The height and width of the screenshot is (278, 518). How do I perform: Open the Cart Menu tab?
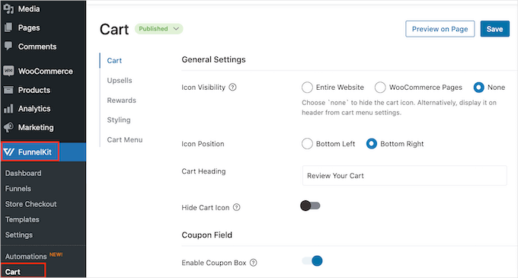124,140
